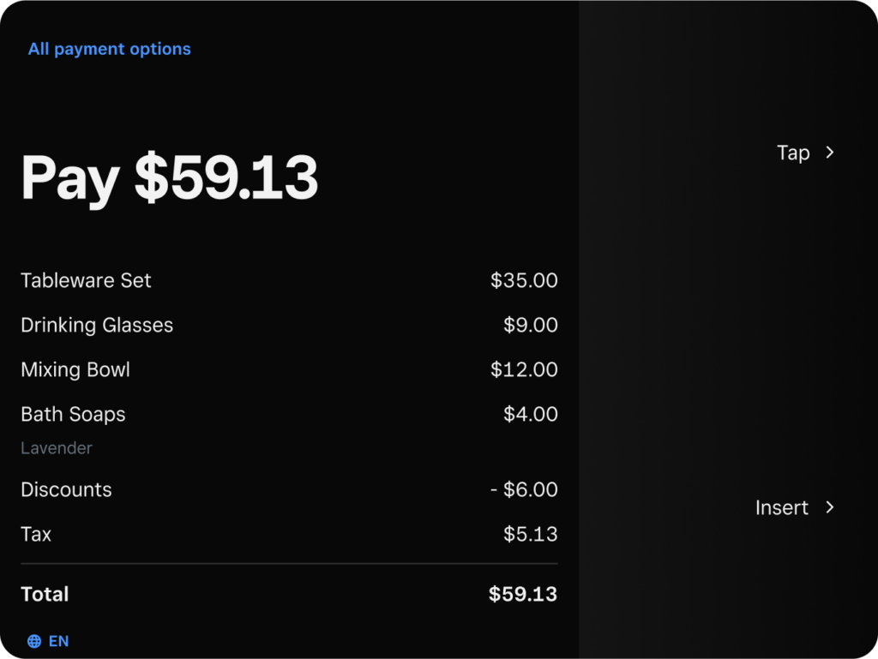Click the Pay $59.13 heading
This screenshot has height=659, width=878.
click(169, 178)
